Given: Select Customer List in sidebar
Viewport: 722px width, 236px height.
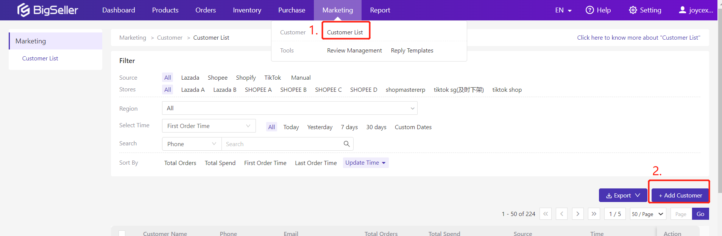Looking at the screenshot, I should (40, 59).
